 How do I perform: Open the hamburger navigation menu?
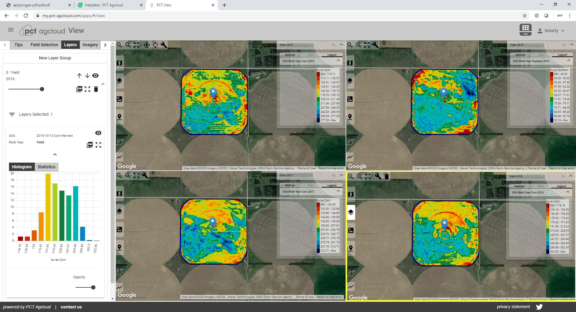[x=11, y=30]
